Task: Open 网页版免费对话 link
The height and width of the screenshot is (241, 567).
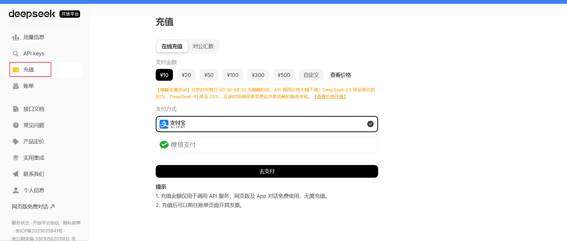Action: point(33,206)
